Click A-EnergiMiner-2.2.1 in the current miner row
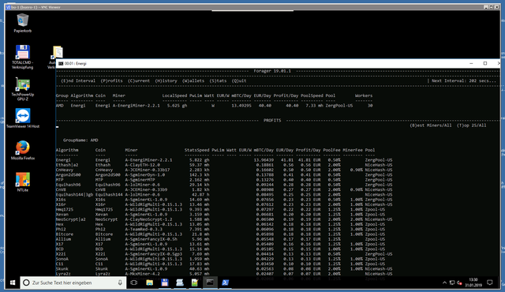Viewport: 505px width, 292px height. (136, 106)
